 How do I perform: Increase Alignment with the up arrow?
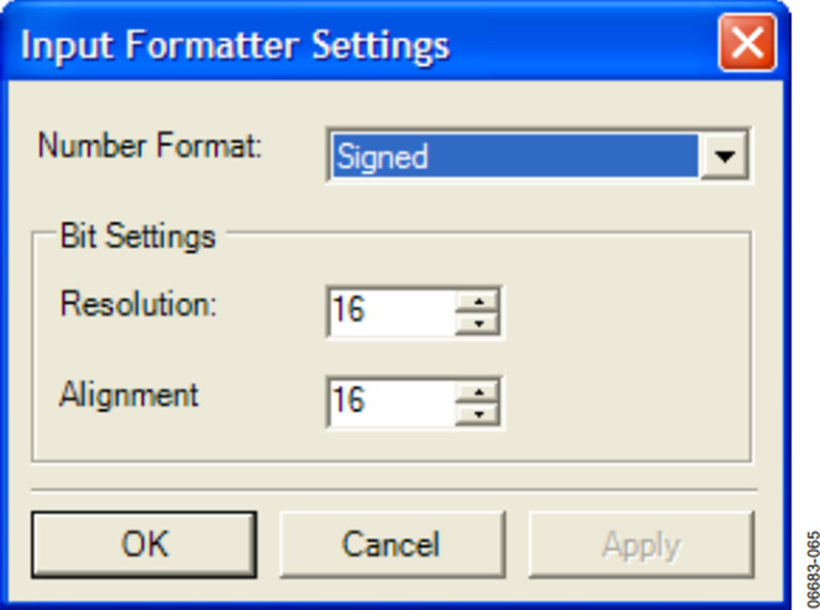(478, 391)
